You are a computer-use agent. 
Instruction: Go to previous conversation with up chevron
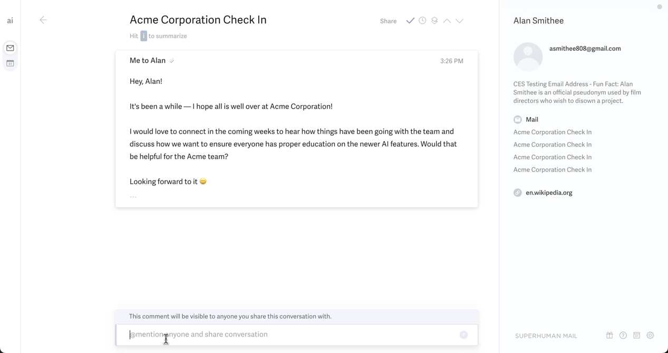(x=447, y=21)
